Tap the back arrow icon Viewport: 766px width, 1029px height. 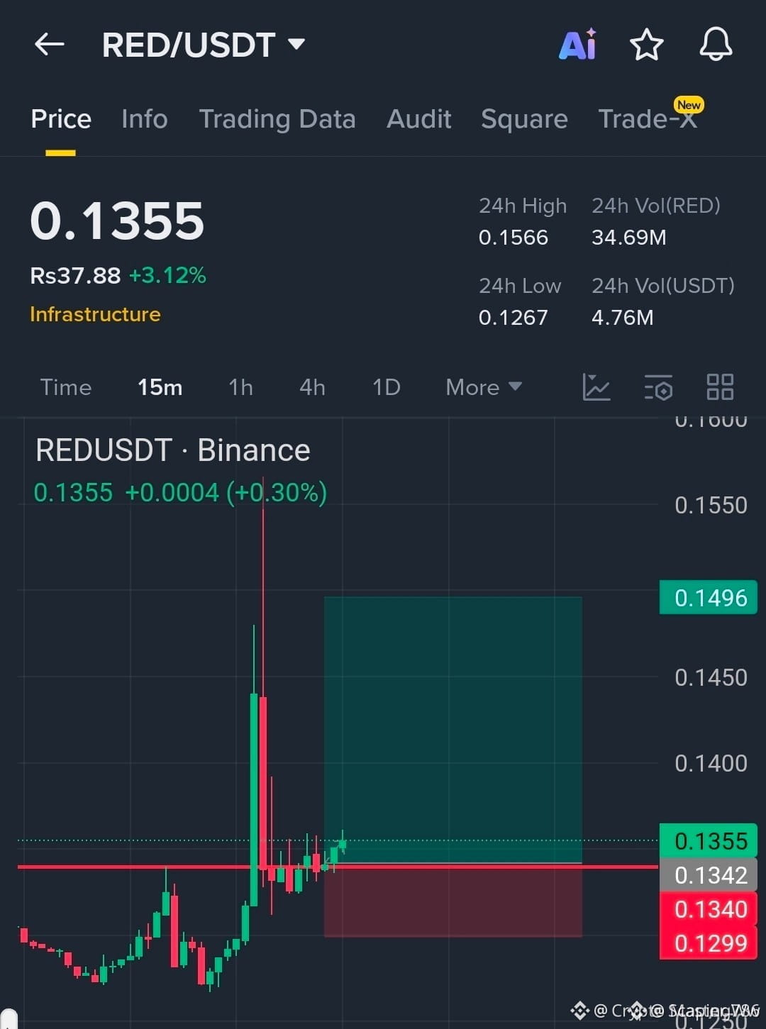point(50,45)
